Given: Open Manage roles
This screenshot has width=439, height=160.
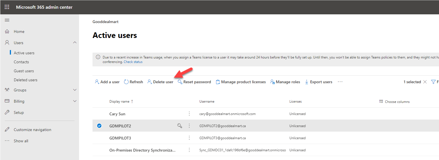Looking at the screenshot, I should [x=285, y=82].
